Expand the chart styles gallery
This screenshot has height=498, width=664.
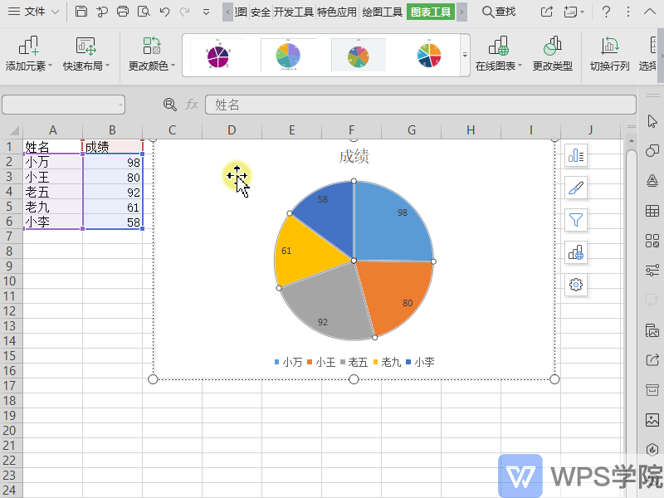(465, 56)
